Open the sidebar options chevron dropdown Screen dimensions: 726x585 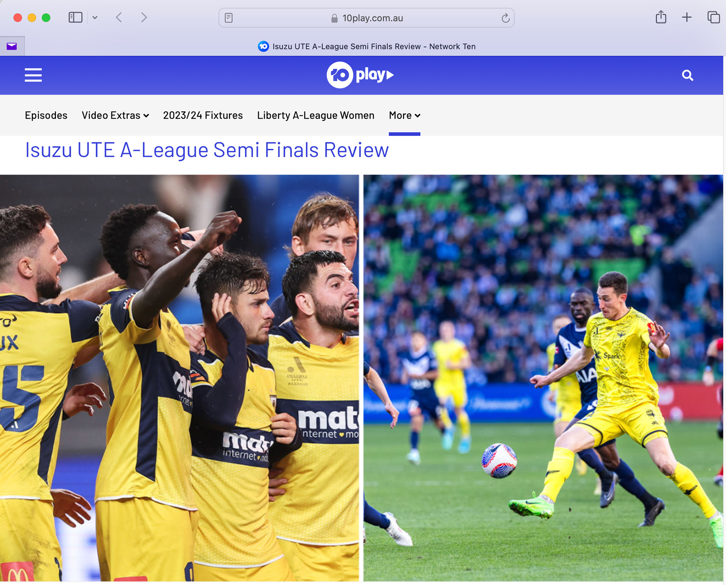(x=95, y=17)
